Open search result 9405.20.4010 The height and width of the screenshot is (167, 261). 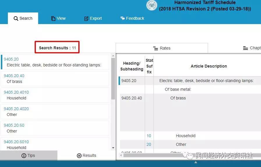click(55, 95)
